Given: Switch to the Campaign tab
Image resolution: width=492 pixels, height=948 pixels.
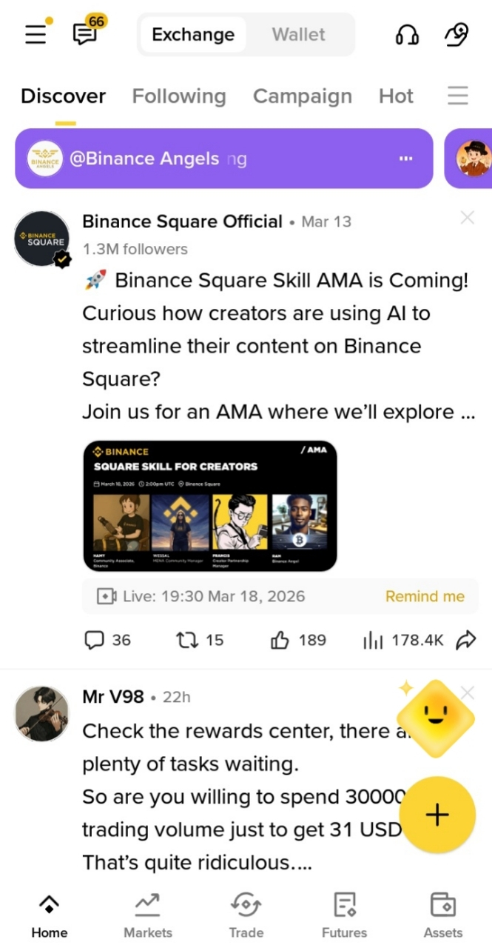Looking at the screenshot, I should tap(303, 96).
